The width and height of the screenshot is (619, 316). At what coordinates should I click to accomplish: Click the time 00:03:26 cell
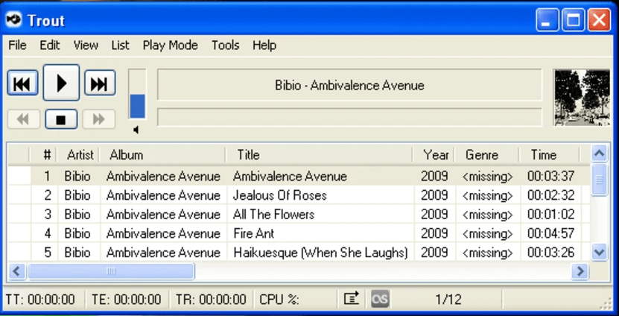pyautogui.click(x=550, y=253)
